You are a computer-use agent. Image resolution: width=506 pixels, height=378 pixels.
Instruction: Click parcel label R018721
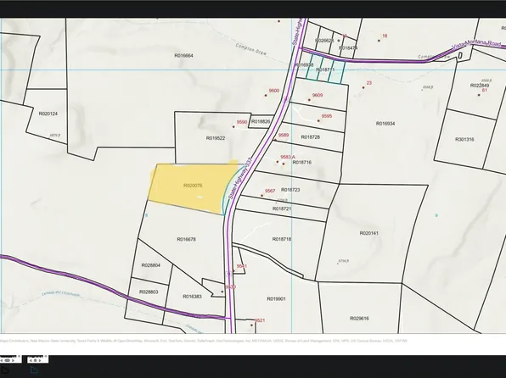(x=282, y=208)
